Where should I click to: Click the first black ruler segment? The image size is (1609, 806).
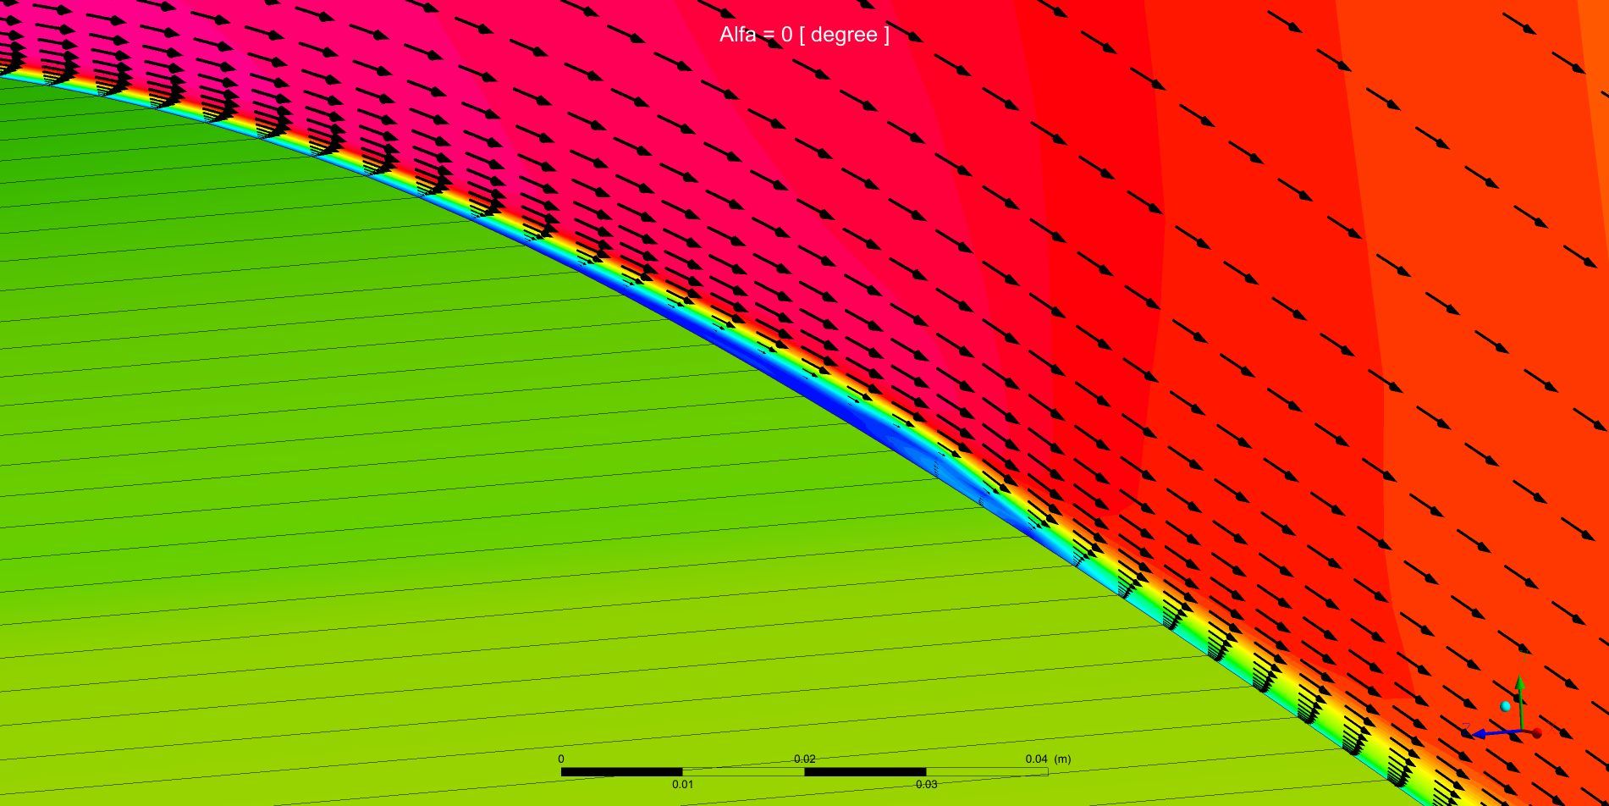point(621,772)
